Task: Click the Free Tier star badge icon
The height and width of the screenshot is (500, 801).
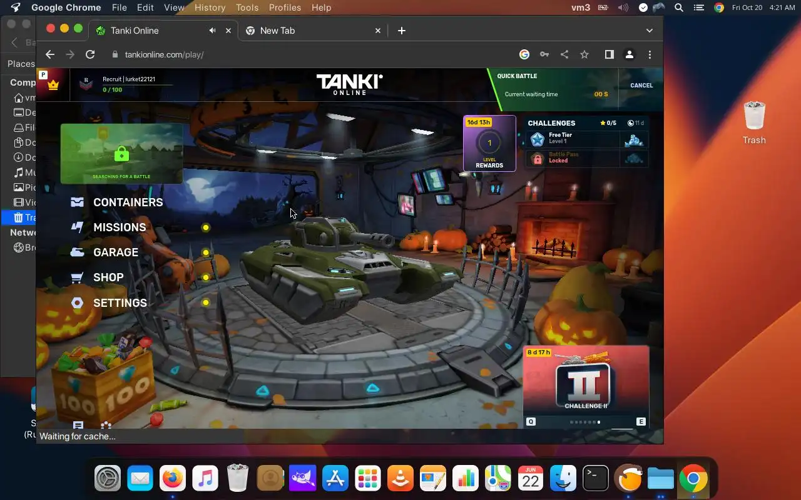Action: tap(537, 139)
